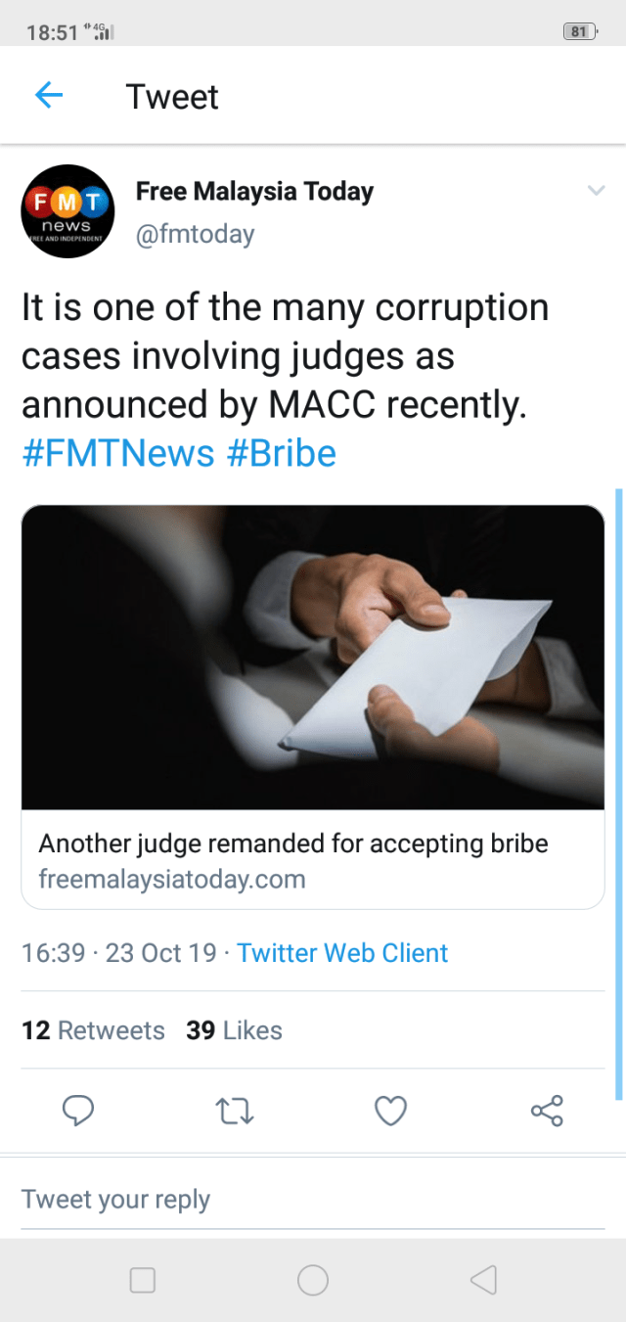Like the tweet with the heart icon
The height and width of the screenshot is (1322, 626).
pos(390,1111)
